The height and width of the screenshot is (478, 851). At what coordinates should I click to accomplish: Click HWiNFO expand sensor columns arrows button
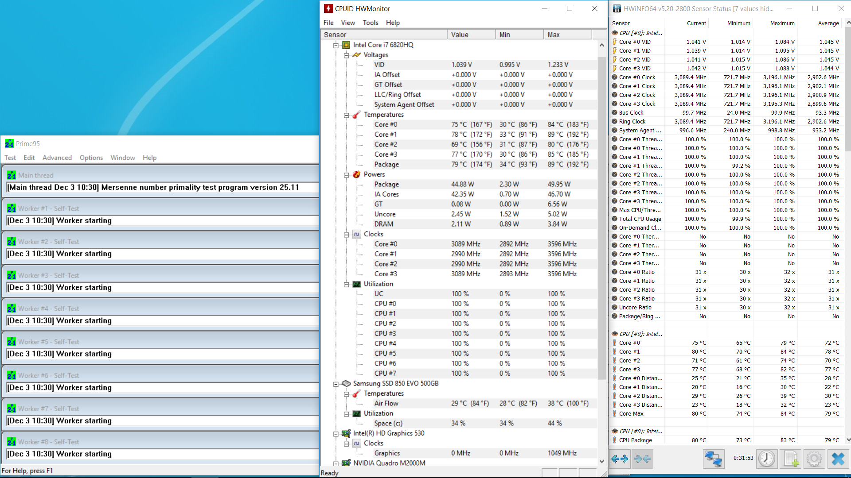619,459
